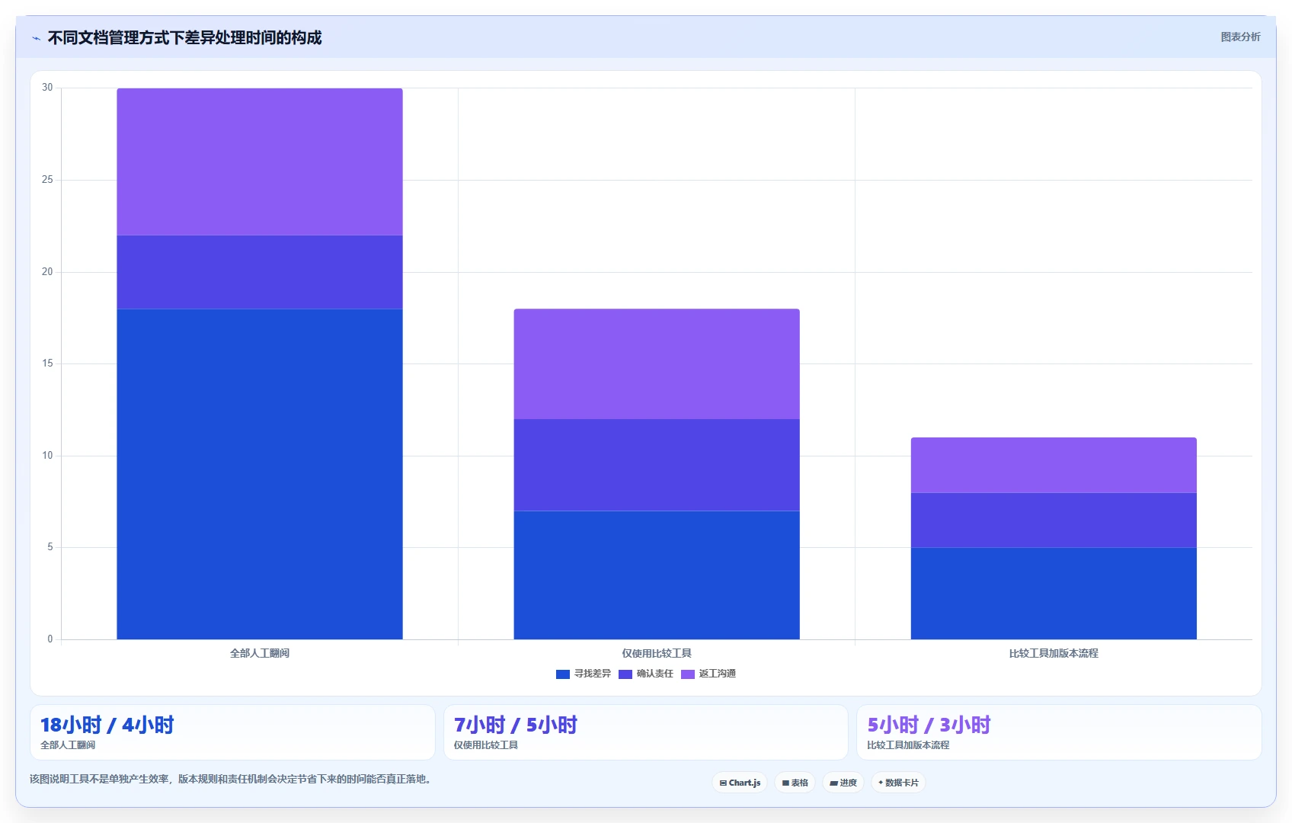The width and height of the screenshot is (1292, 823).
Task: Click the 确认责任 legend label
Action: 655,674
